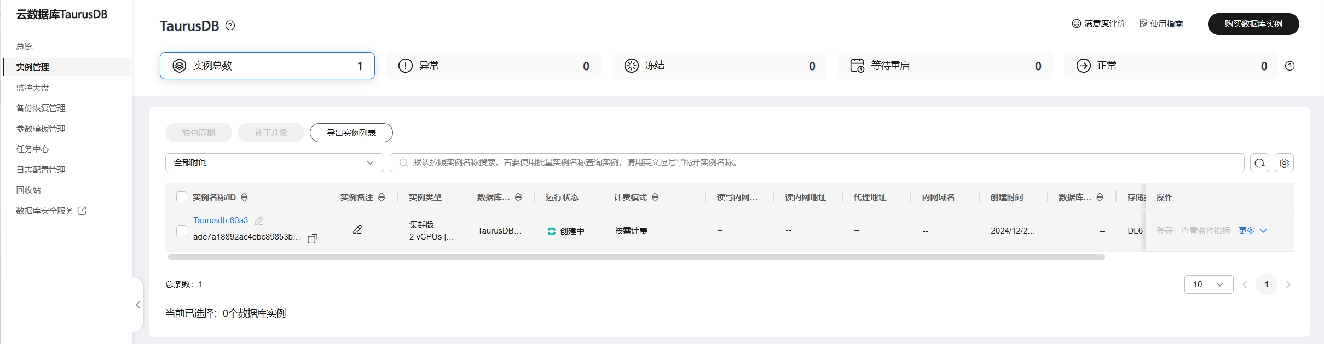This screenshot has height=344, width=1324.
Task: Select the 实例总数 summary card
Action: pos(267,66)
